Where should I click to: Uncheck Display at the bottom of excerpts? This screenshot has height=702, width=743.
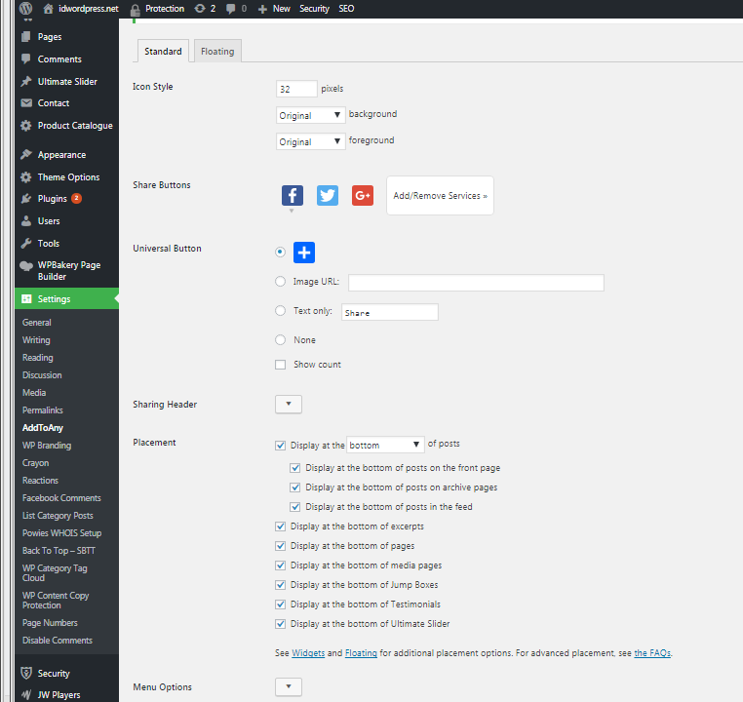tap(281, 526)
